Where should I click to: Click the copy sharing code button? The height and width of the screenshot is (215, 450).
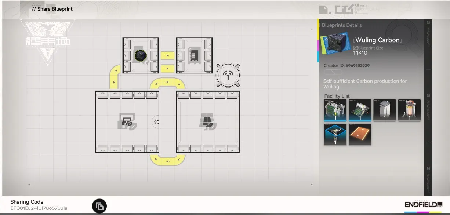click(99, 206)
